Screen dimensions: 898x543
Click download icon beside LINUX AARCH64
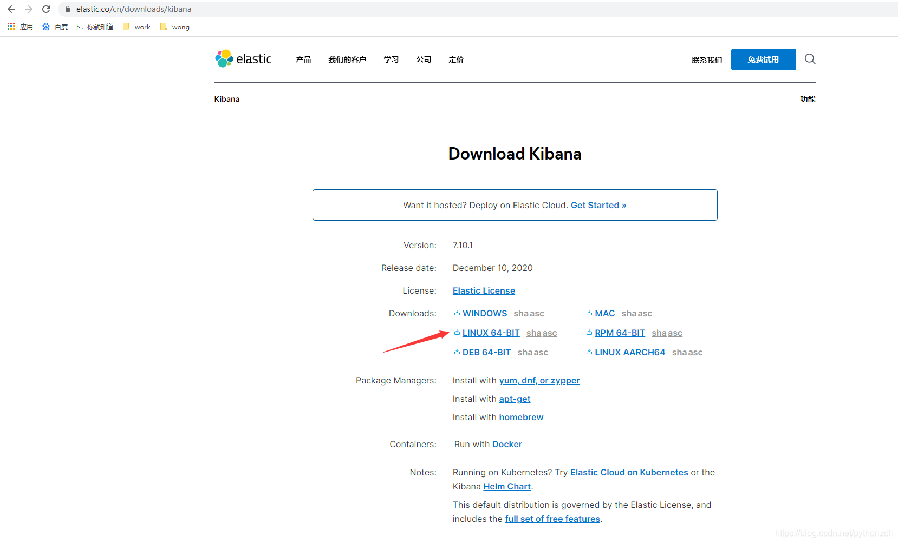589,352
